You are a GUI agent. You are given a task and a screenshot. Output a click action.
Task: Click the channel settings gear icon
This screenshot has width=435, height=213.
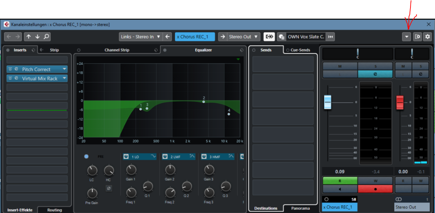click(x=428, y=37)
